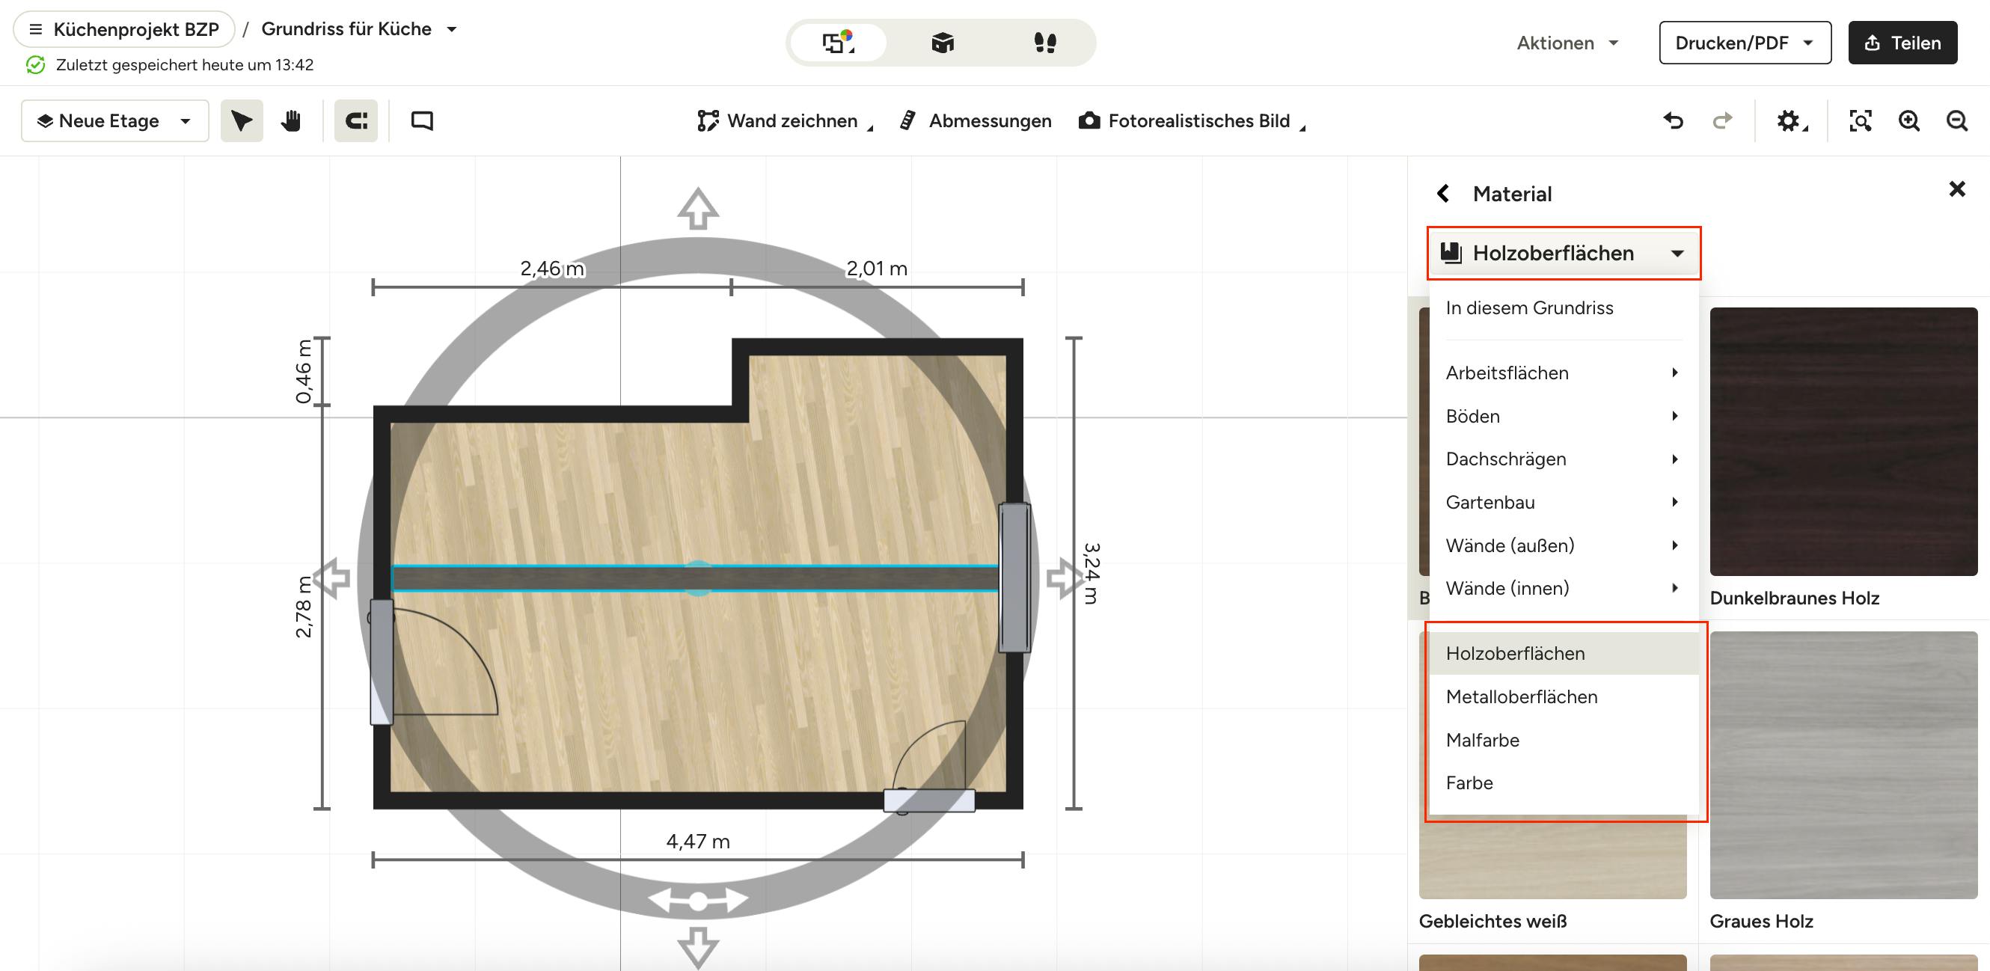Open the settings gear menu

(1790, 120)
